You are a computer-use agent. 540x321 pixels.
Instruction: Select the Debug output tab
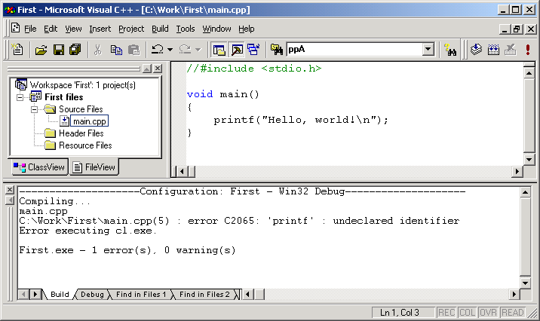92,295
